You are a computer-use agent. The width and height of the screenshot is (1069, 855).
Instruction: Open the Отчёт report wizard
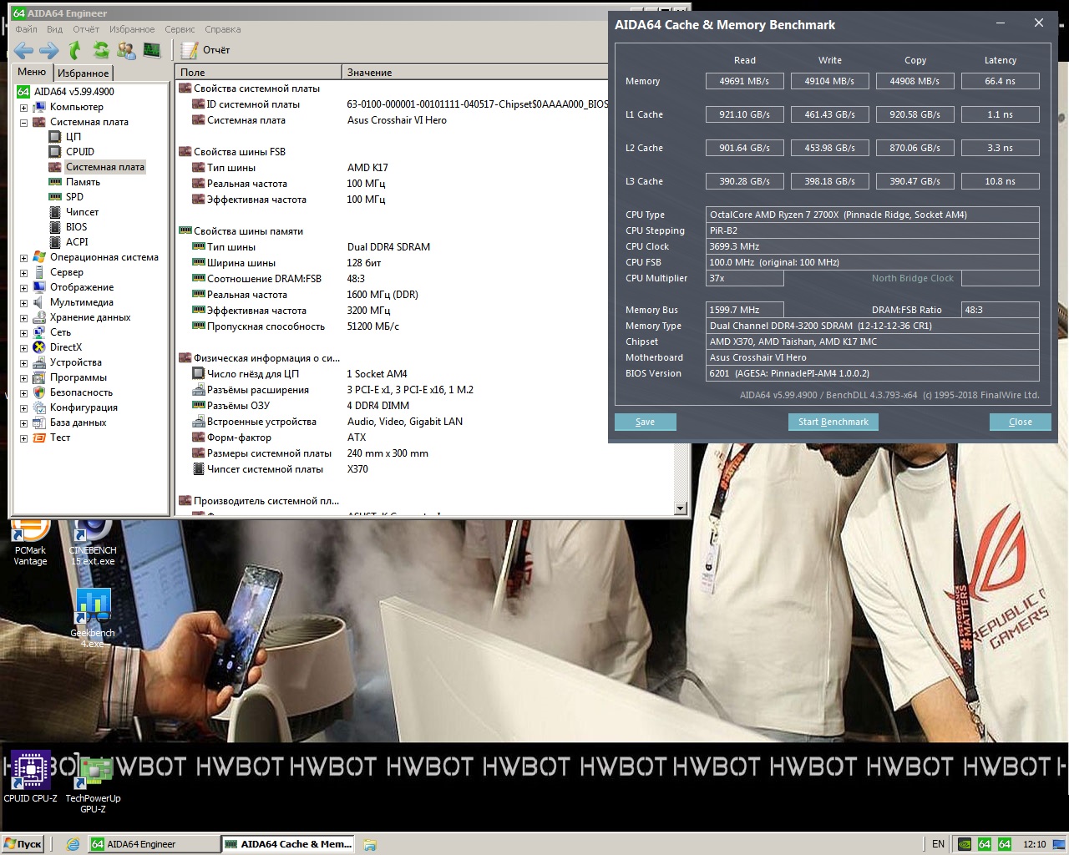point(205,50)
